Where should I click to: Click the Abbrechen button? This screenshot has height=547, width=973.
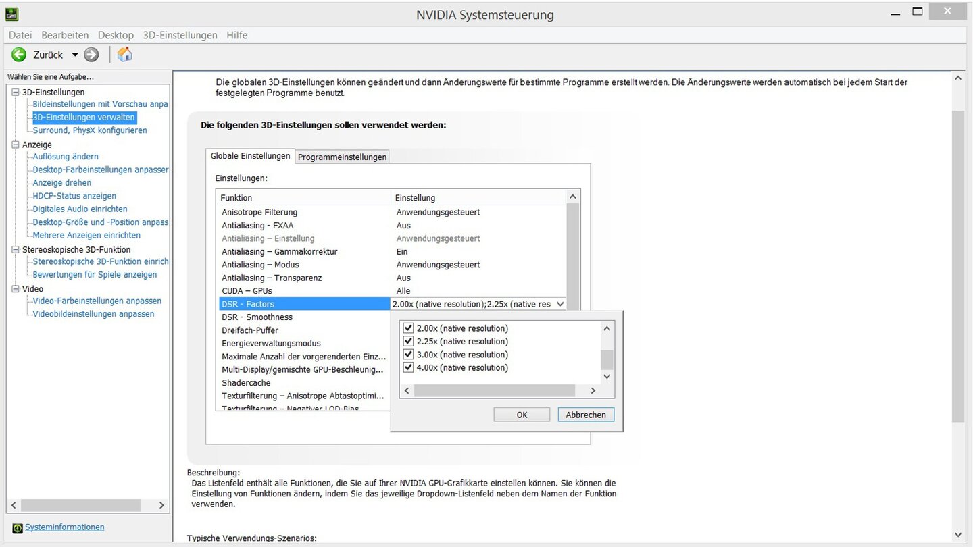[x=586, y=415]
